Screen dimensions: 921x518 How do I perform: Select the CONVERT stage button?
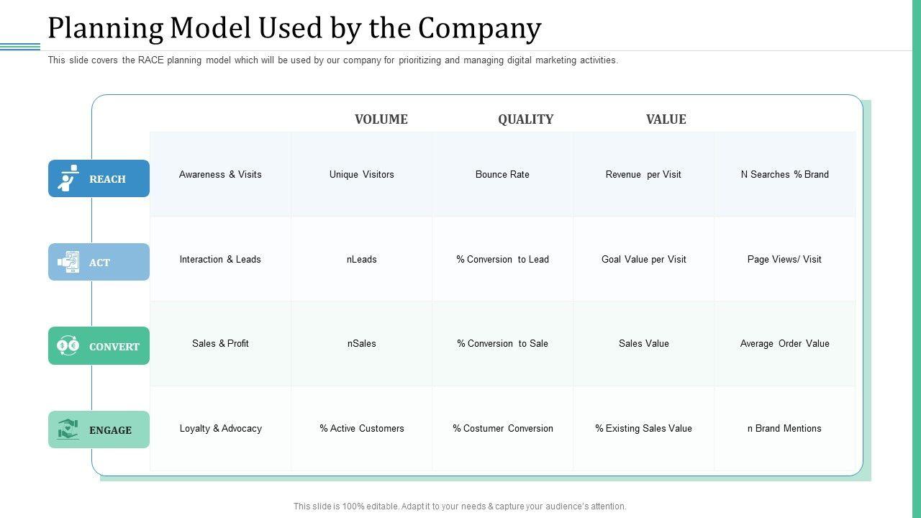tap(114, 347)
